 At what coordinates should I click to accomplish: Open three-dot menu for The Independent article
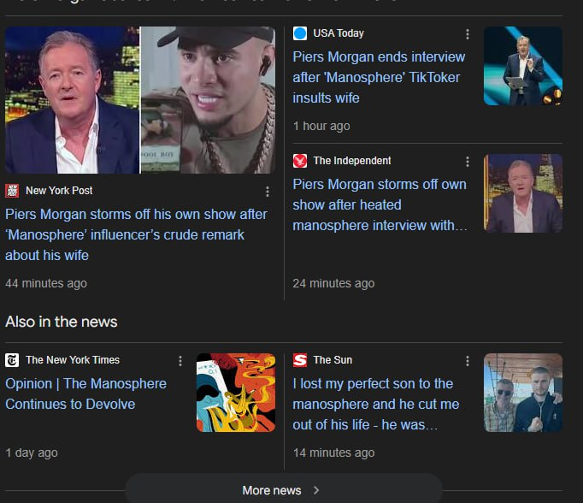coord(468,162)
